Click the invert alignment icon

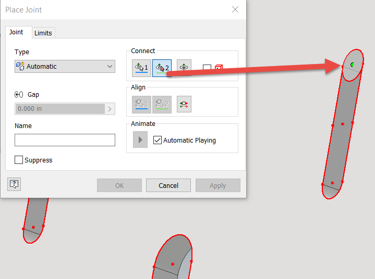[x=184, y=104]
